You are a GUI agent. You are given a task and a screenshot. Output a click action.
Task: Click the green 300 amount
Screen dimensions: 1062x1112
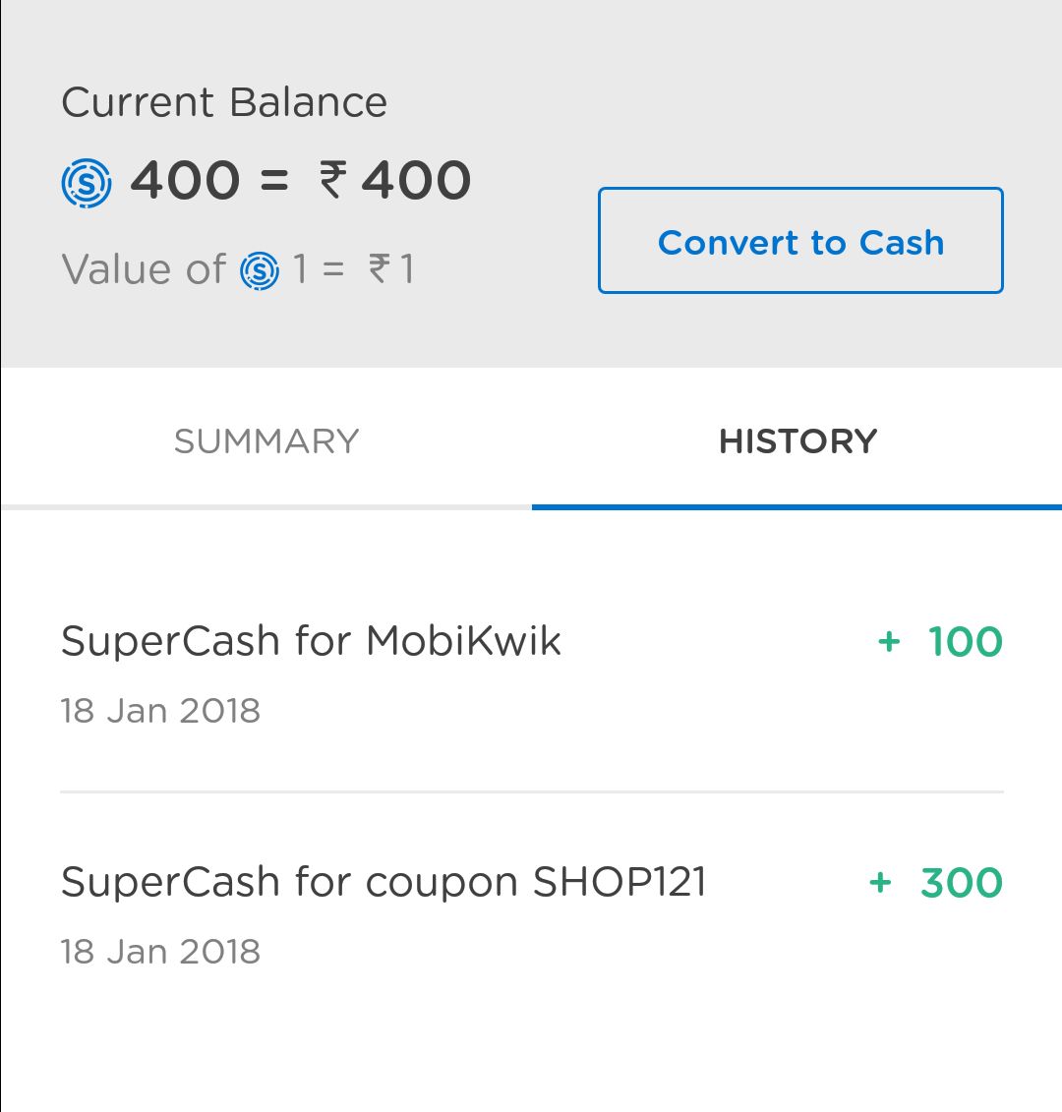[x=962, y=883]
